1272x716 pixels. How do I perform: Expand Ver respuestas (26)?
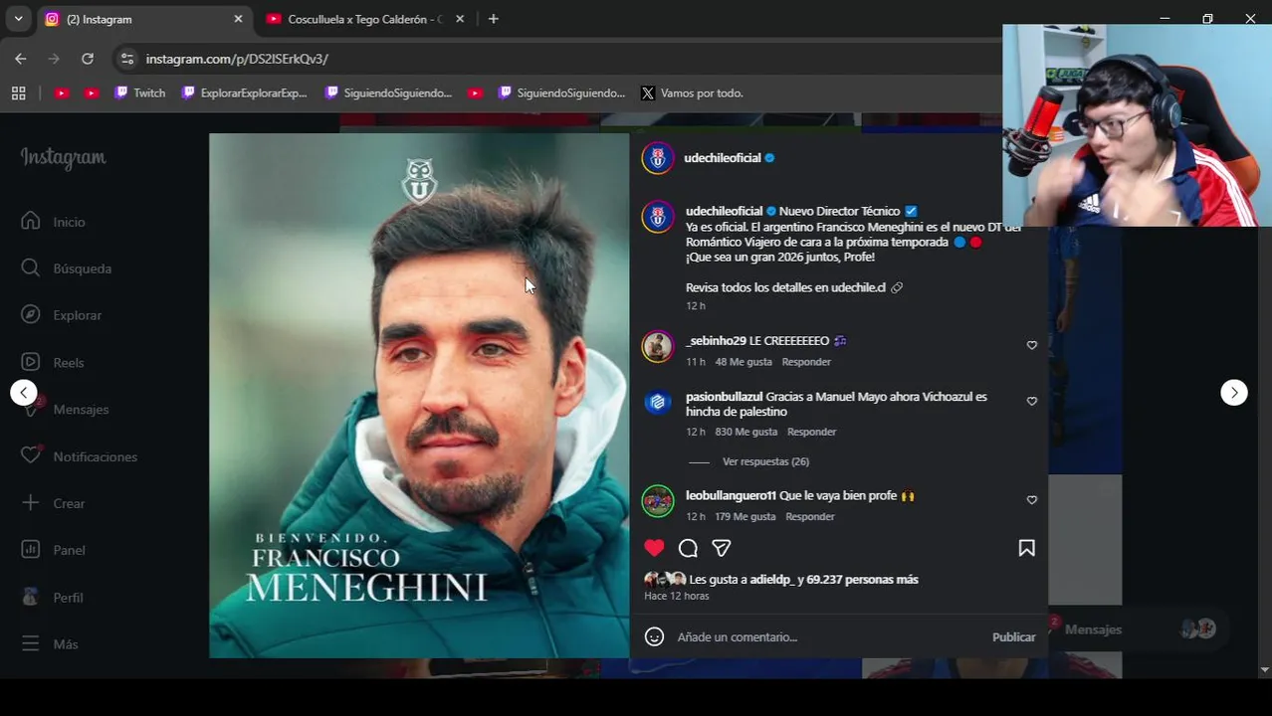[x=765, y=461]
